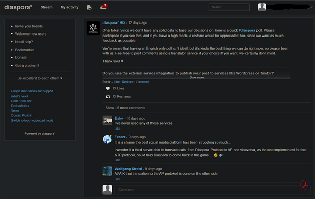This screenshot has height=199, width=315.
Task: Click Powered by diaspora* text
Action: [40, 134]
